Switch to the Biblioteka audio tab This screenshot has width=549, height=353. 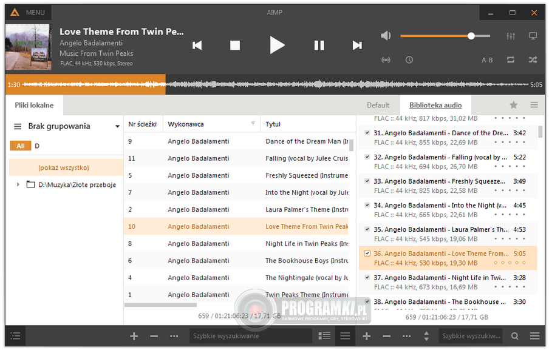[435, 106]
